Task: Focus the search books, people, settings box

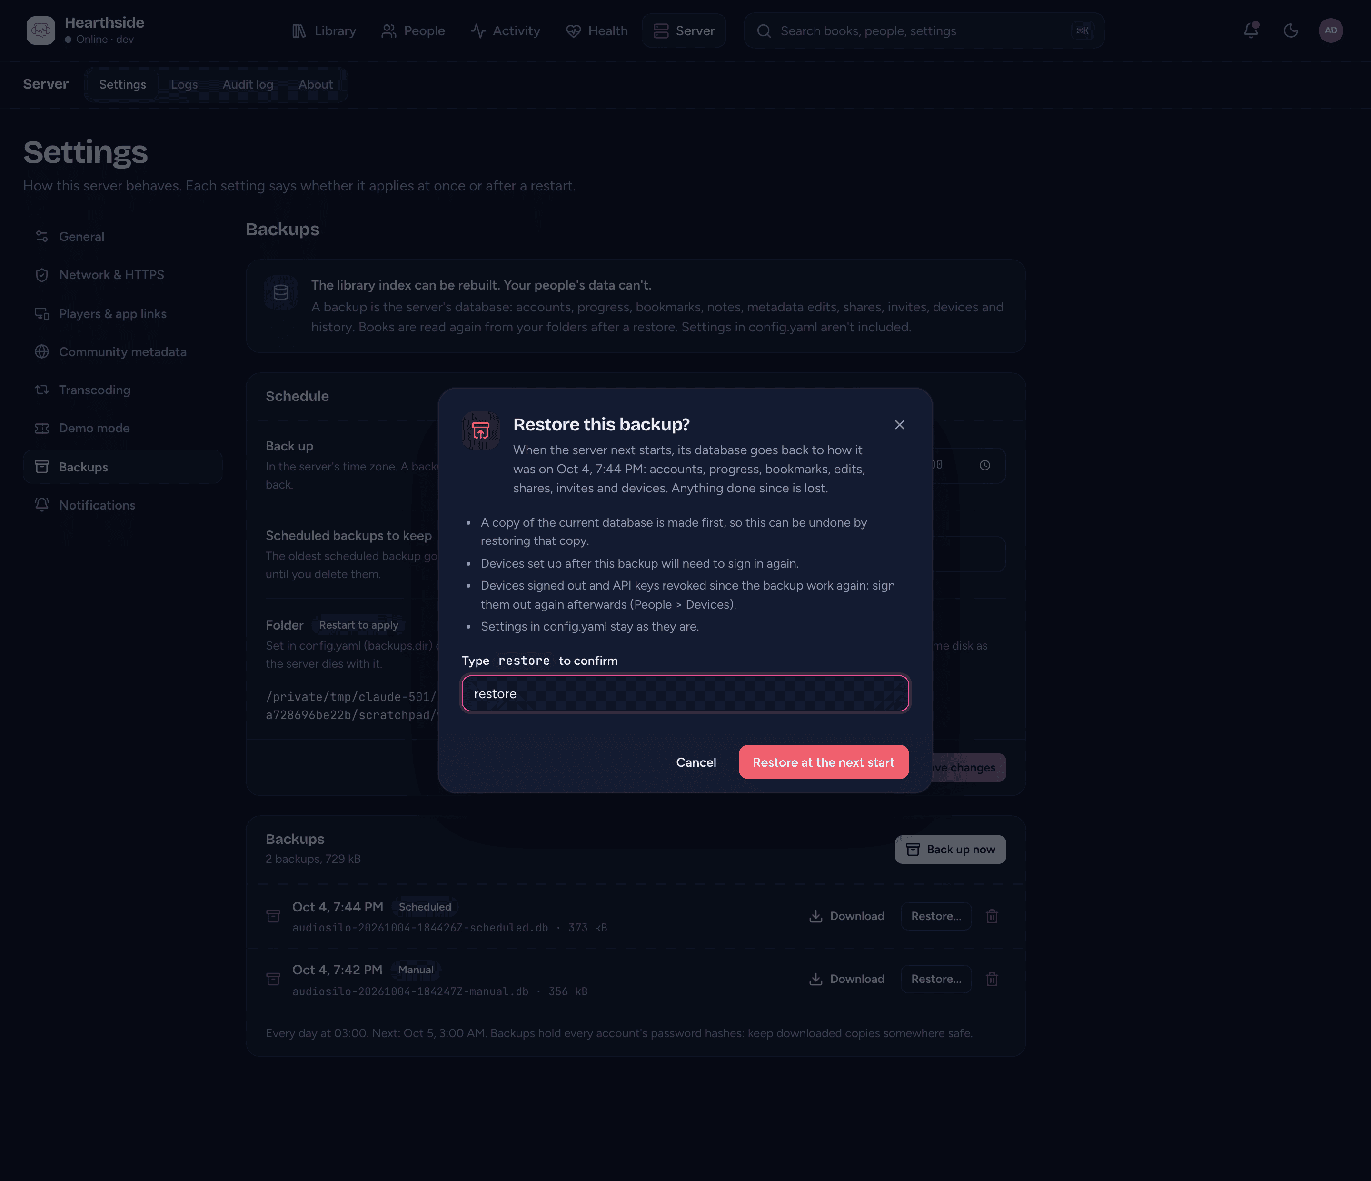Action: 924,30
